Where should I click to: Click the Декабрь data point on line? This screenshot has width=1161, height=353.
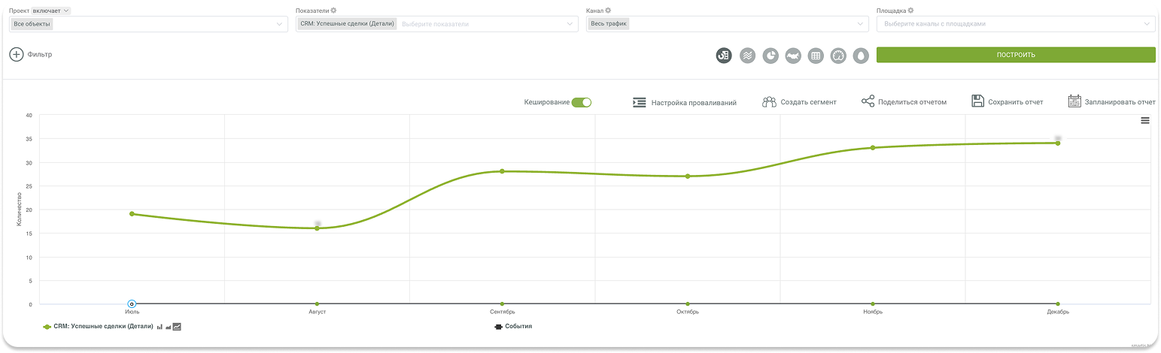click(x=1057, y=143)
